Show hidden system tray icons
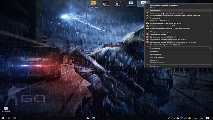This screenshot has width=213, height=120. 174,118
